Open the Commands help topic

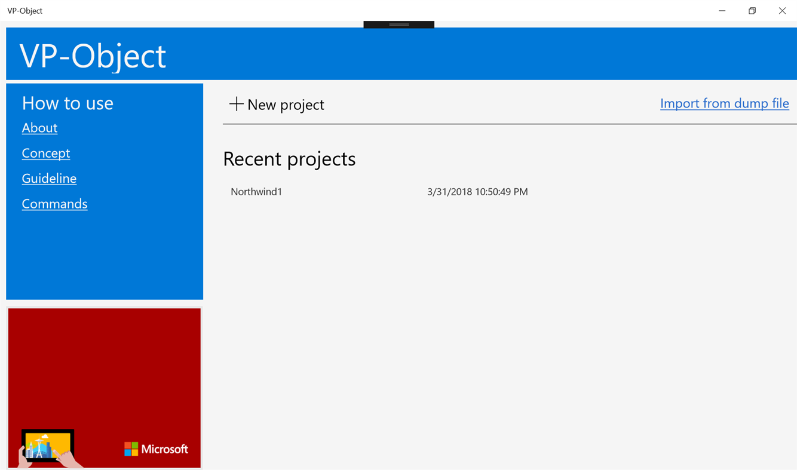(54, 204)
